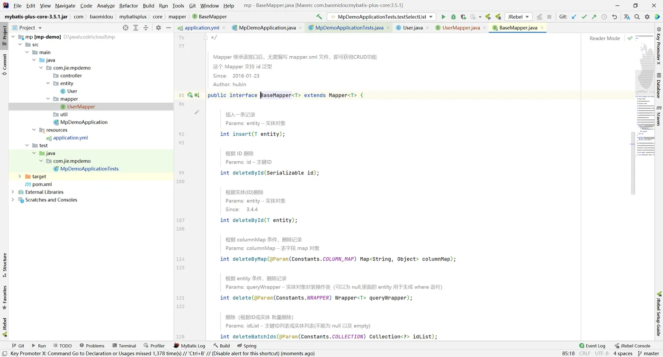Open the Navigate menu
The width and height of the screenshot is (663, 357).
click(x=65, y=6)
